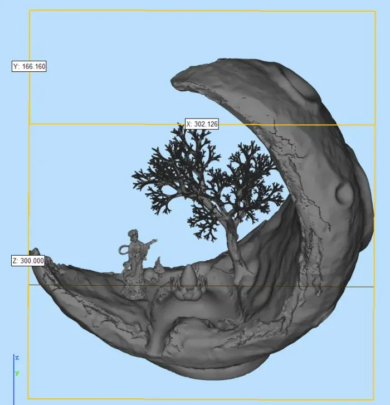Click the blue z axis letter
Image resolution: width=390 pixels, height=405 pixels.
pyautogui.click(x=17, y=358)
